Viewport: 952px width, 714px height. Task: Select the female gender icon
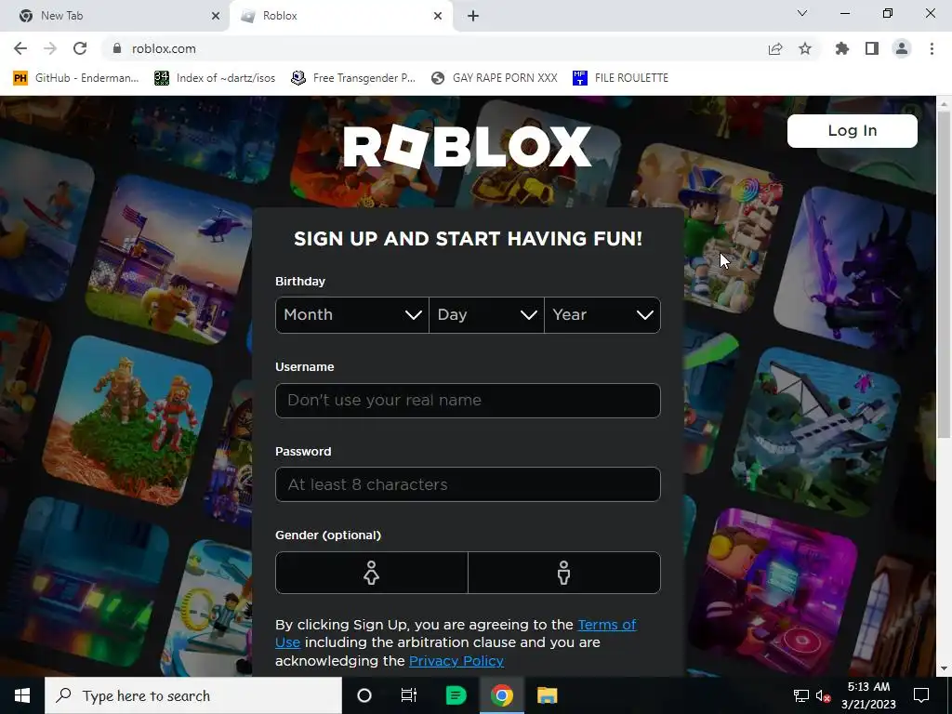[x=372, y=573]
